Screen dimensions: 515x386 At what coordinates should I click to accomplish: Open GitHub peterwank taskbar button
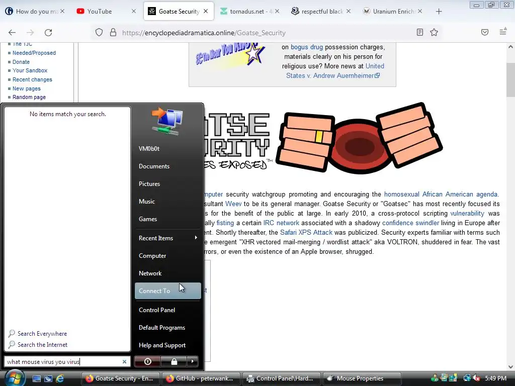[200, 378]
